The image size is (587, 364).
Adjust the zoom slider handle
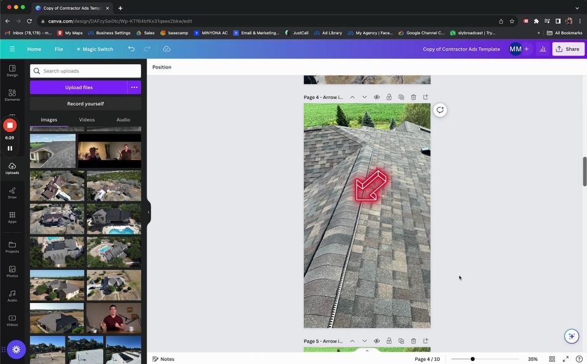(473, 359)
